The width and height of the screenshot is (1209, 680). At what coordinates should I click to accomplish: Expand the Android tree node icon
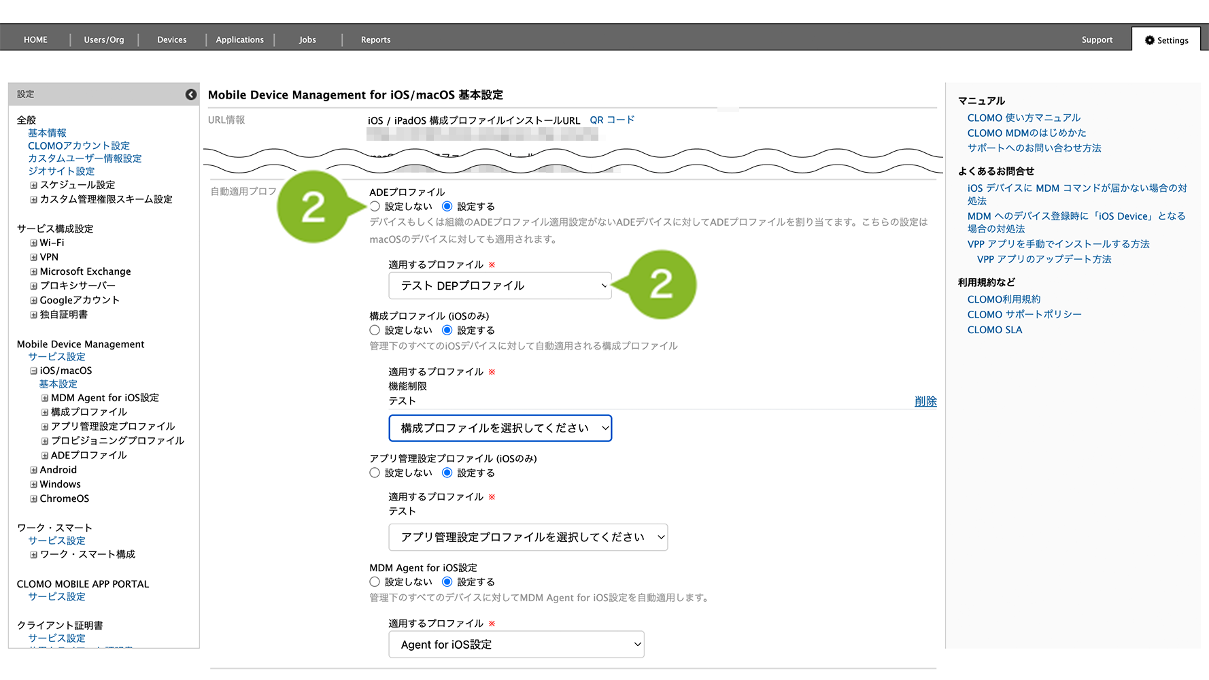33,470
